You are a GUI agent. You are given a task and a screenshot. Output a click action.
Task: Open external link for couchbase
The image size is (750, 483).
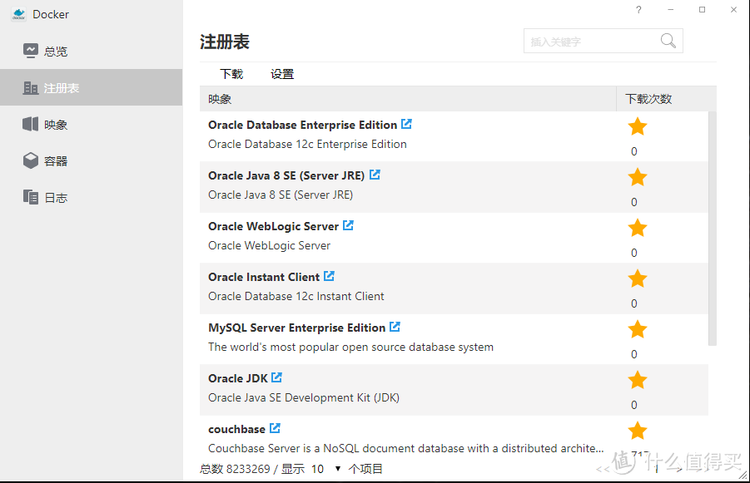[275, 428]
